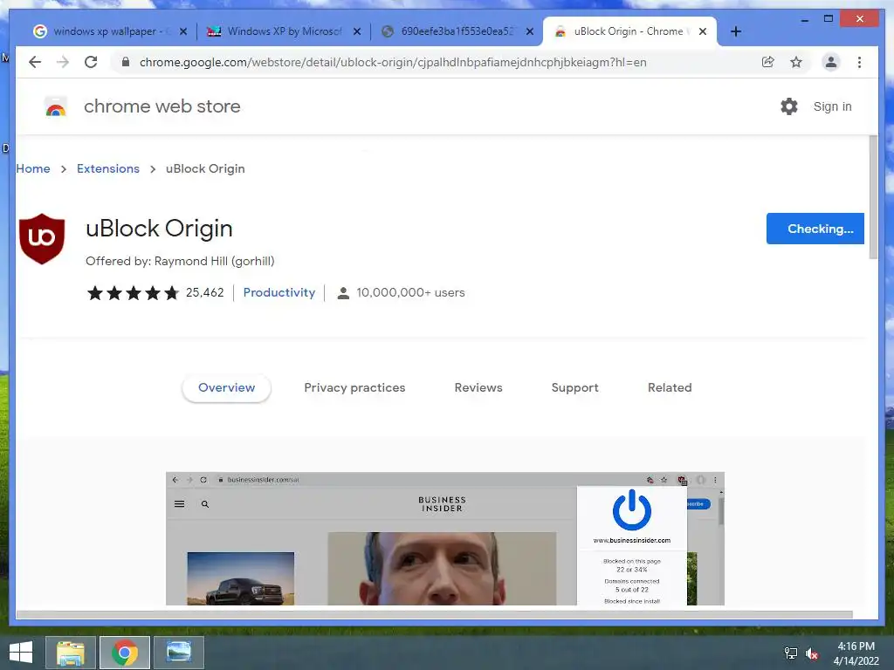The image size is (894, 670).
Task: Open the Chrome profile avatar icon
Action: 831,62
